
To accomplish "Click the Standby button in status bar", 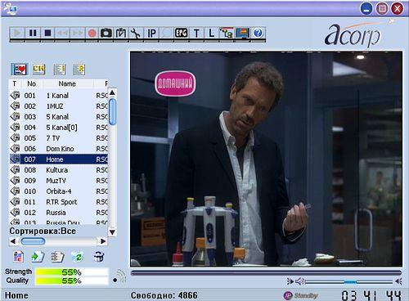I will [x=301, y=295].
